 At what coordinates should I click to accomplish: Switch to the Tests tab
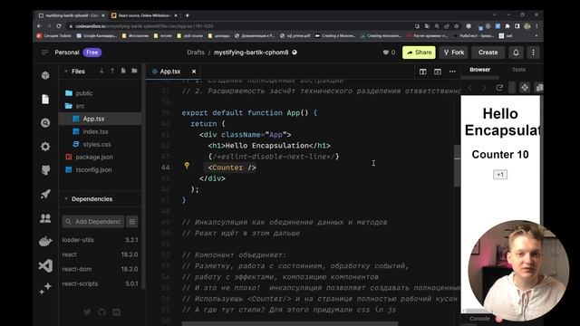[x=518, y=70]
